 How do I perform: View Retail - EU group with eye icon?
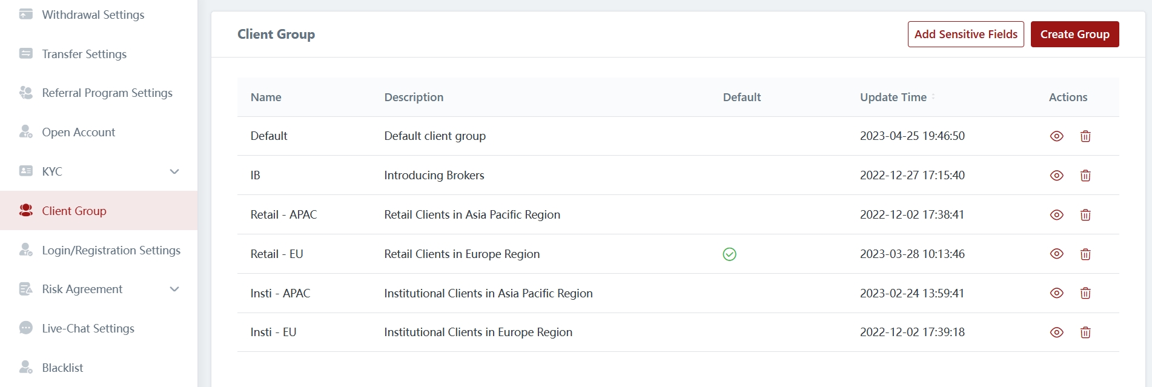tap(1056, 254)
